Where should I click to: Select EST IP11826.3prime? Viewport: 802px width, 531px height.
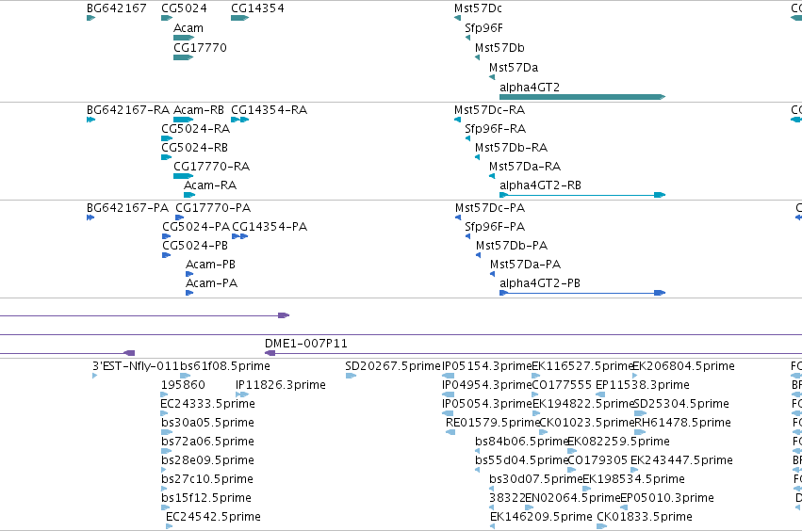point(280,385)
